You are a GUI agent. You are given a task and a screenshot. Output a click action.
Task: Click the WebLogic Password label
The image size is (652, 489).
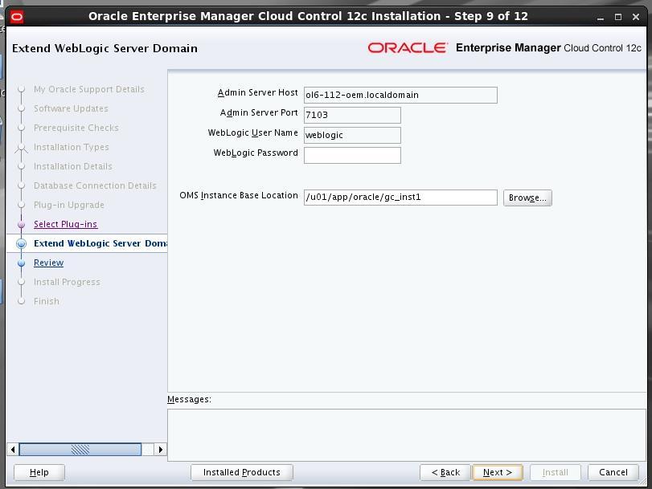point(256,153)
